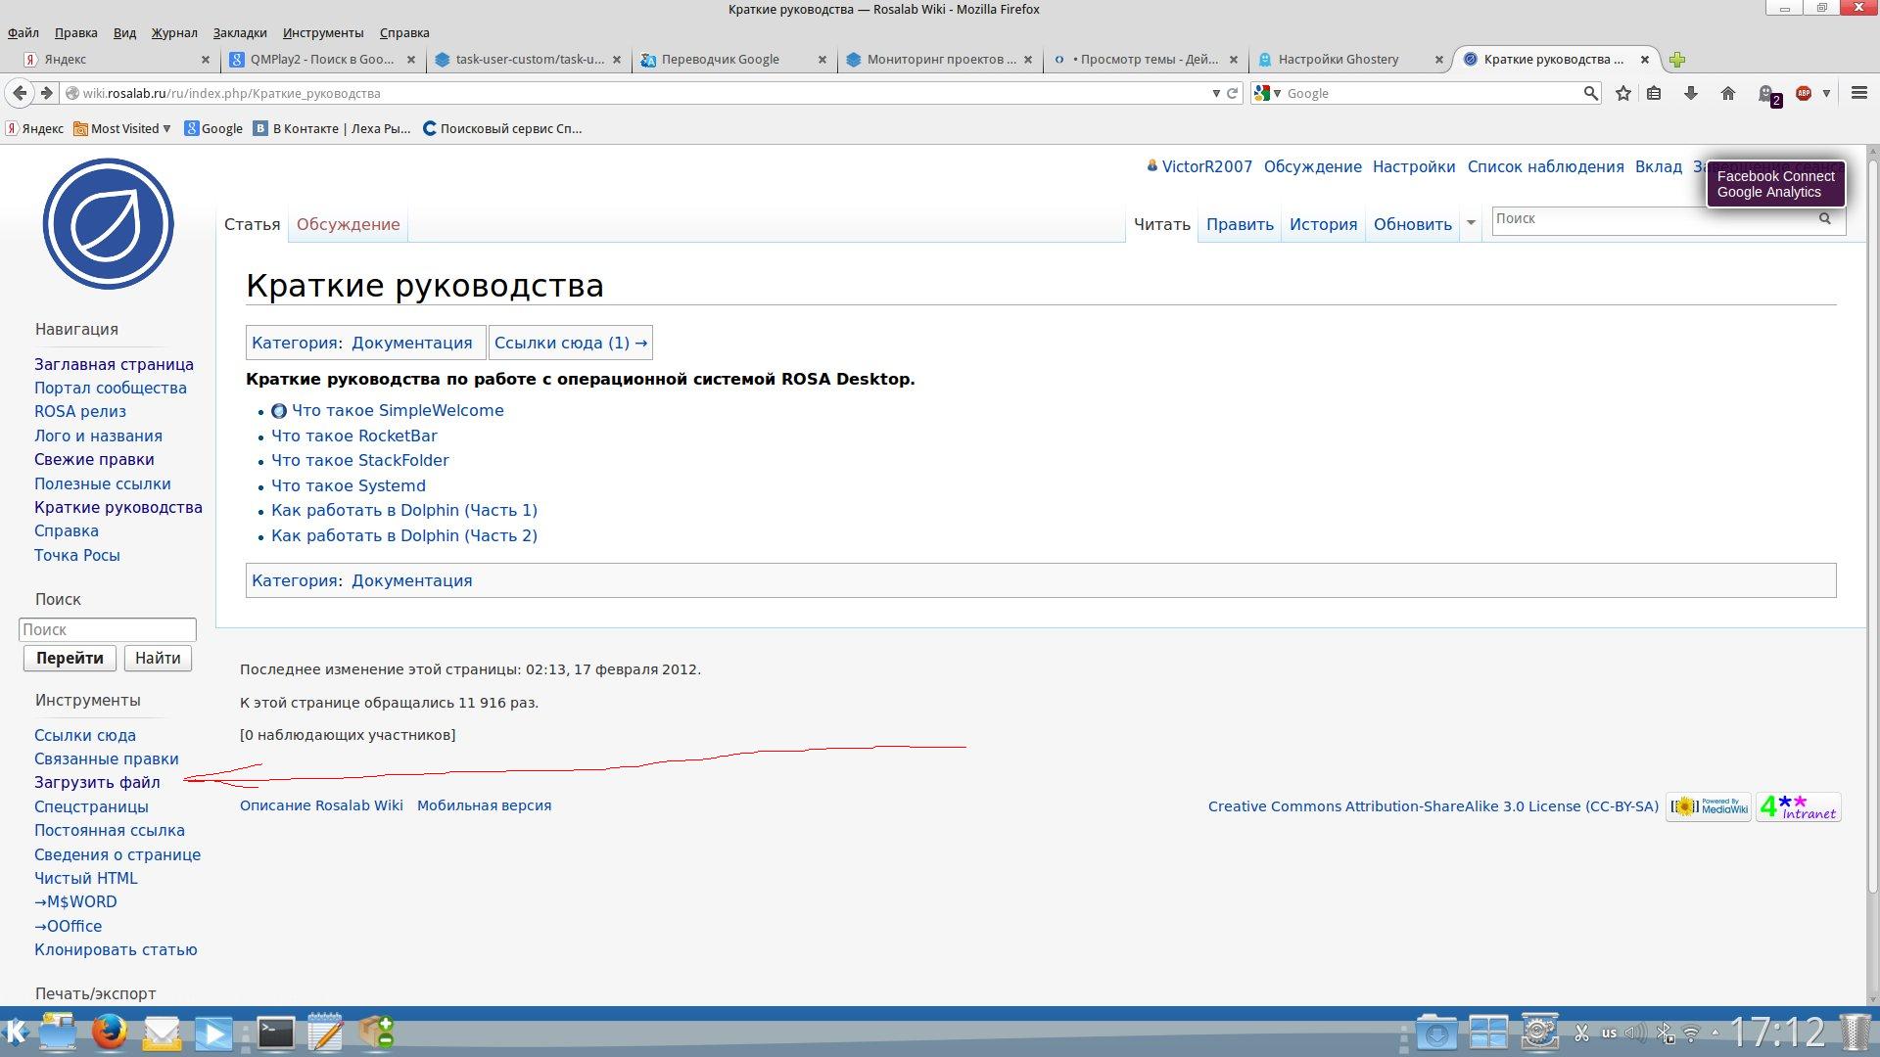
Task: Expand Adblock Plus dropdown arrow
Action: [1826, 94]
